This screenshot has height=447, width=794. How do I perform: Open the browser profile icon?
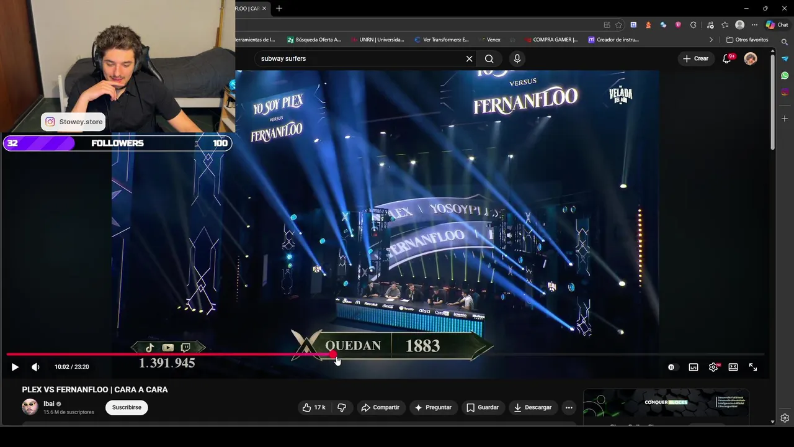click(x=739, y=25)
